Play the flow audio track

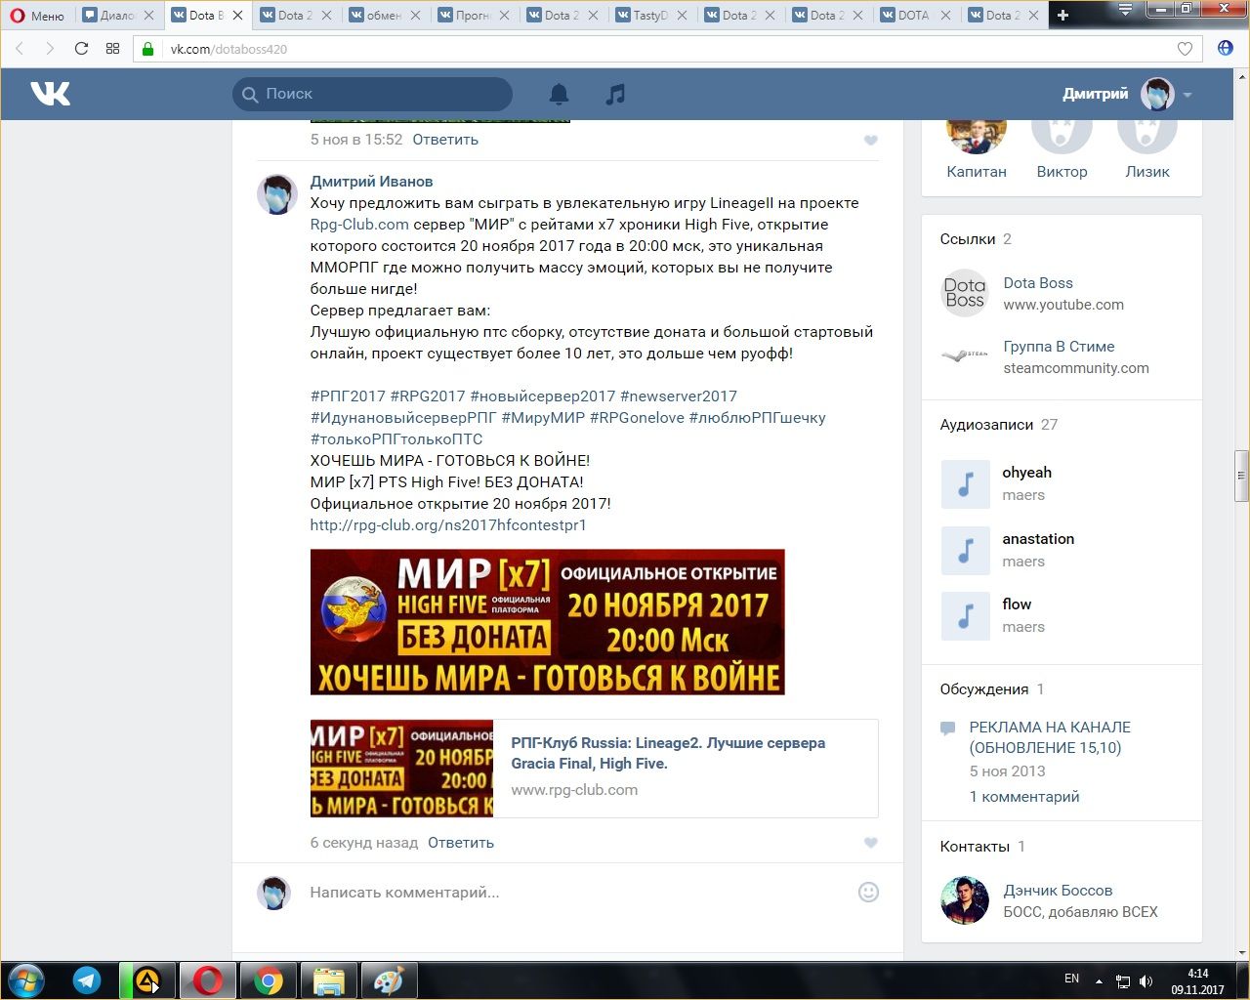(966, 615)
